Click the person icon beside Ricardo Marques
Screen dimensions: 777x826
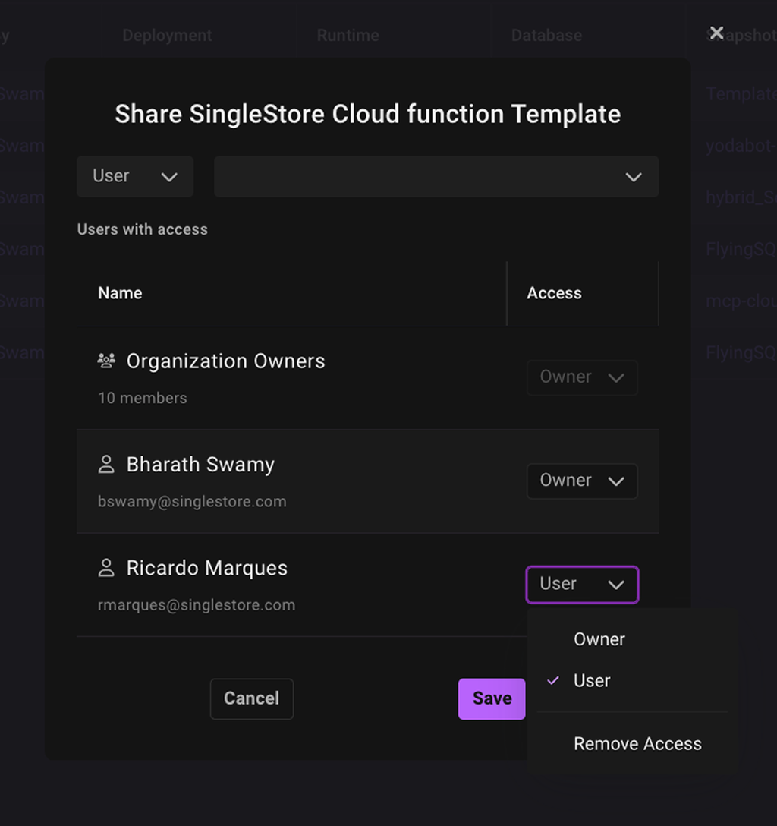pyautogui.click(x=106, y=568)
